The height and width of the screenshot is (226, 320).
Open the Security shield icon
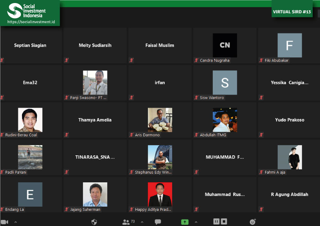94,222
